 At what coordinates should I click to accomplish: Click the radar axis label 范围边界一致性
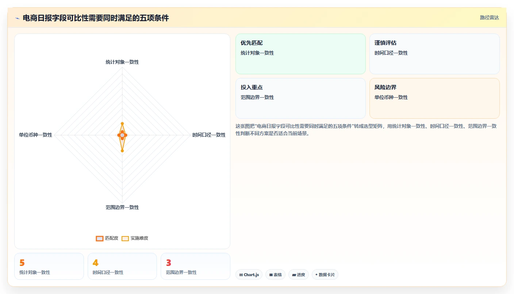pyautogui.click(x=122, y=207)
